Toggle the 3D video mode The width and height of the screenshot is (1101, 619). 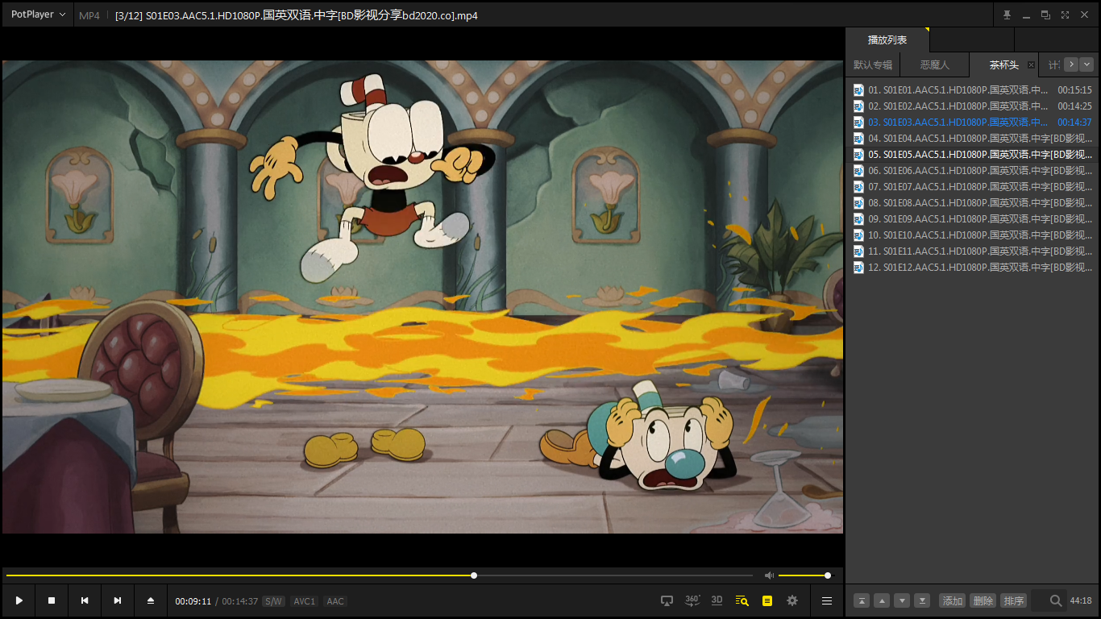[717, 600]
